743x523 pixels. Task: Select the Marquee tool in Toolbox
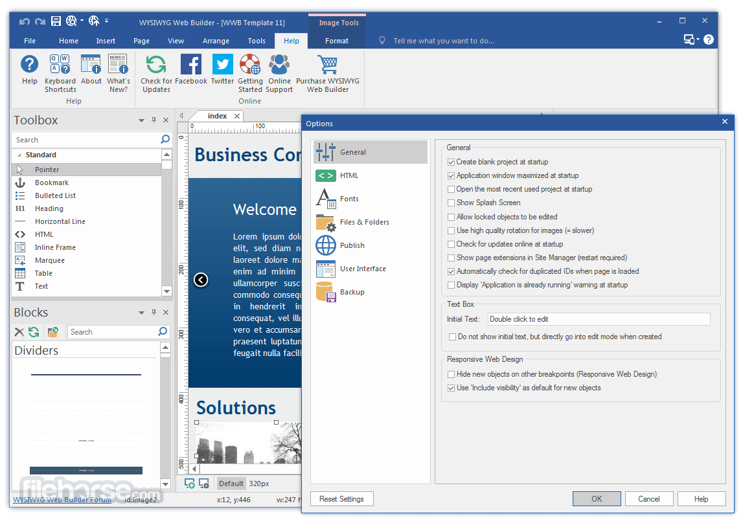click(50, 260)
